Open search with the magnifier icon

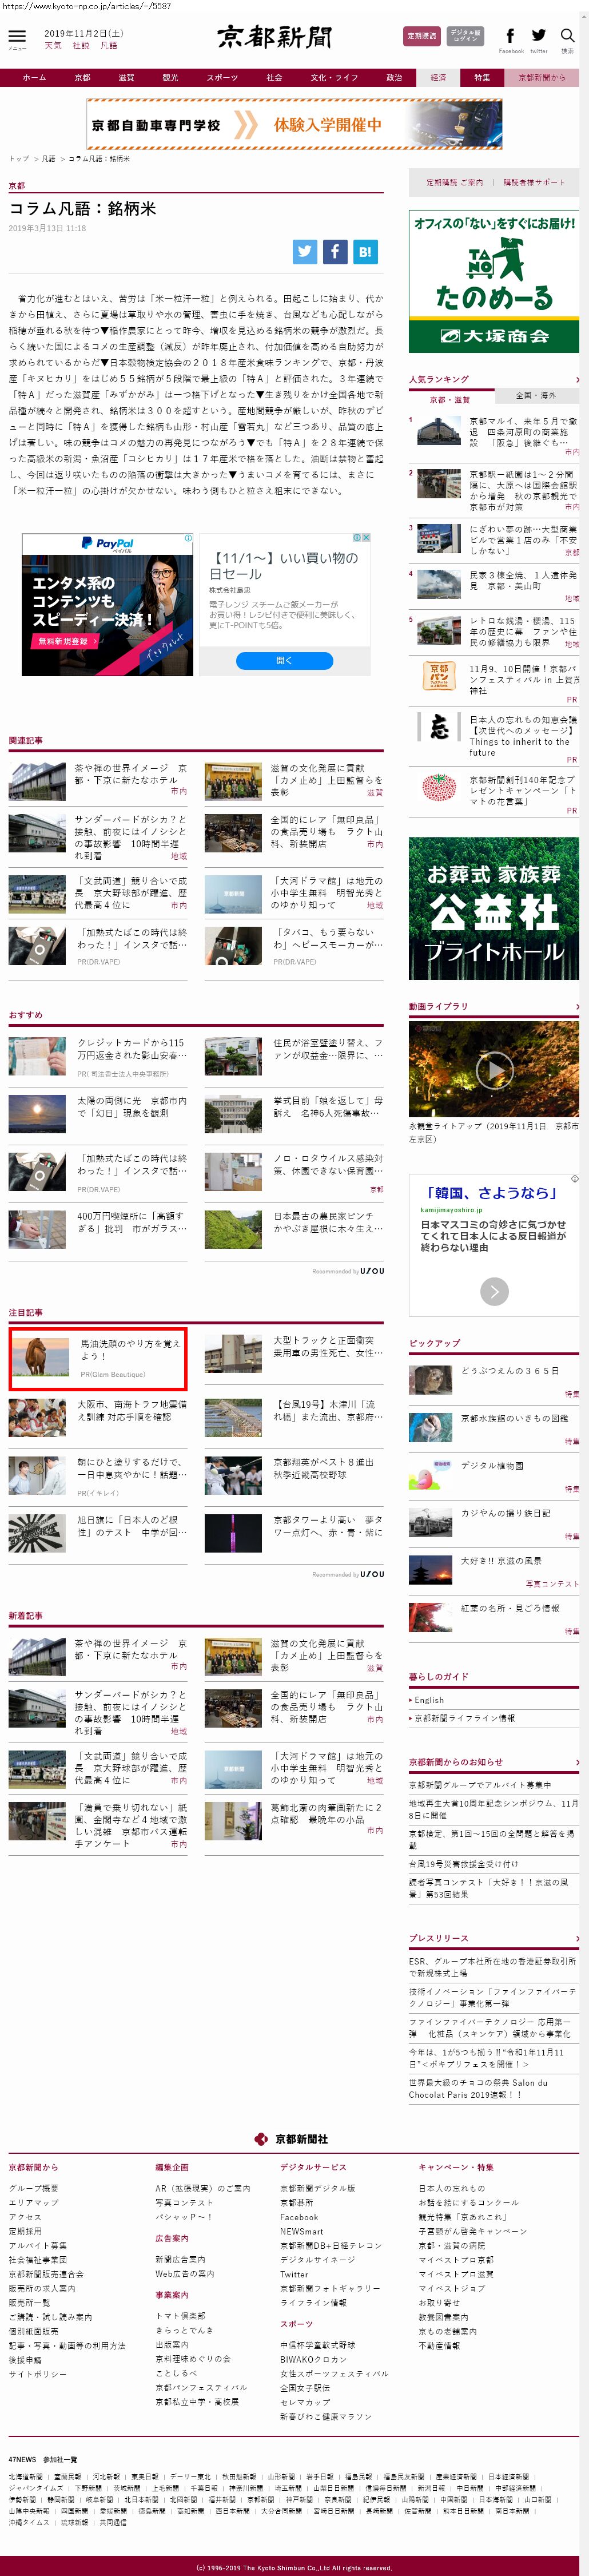(567, 36)
